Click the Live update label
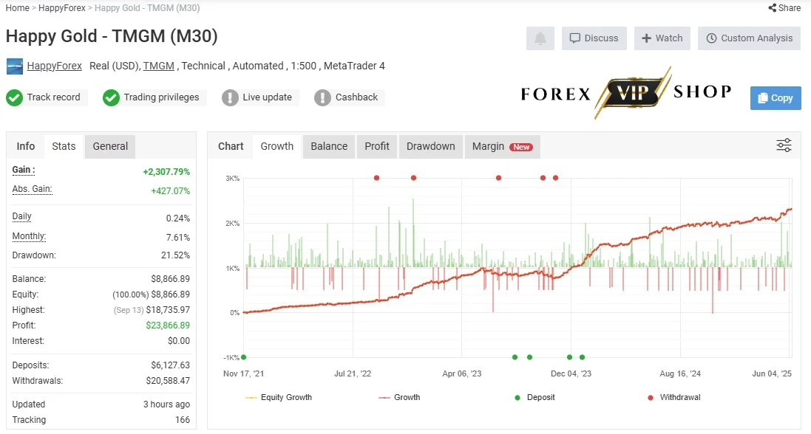 [268, 97]
